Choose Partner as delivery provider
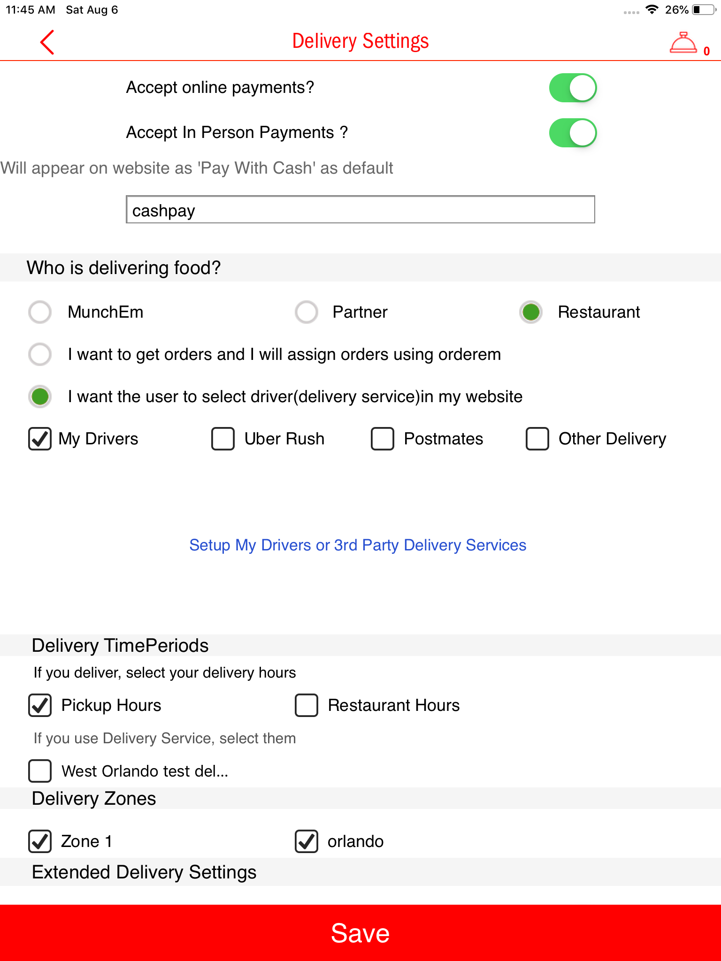The height and width of the screenshot is (961, 721). [307, 312]
